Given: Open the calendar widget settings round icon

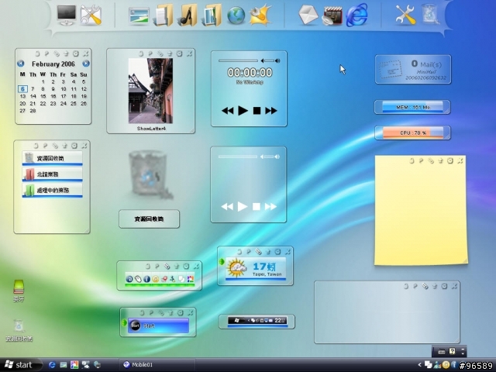Looking at the screenshot, I should 76,53.
